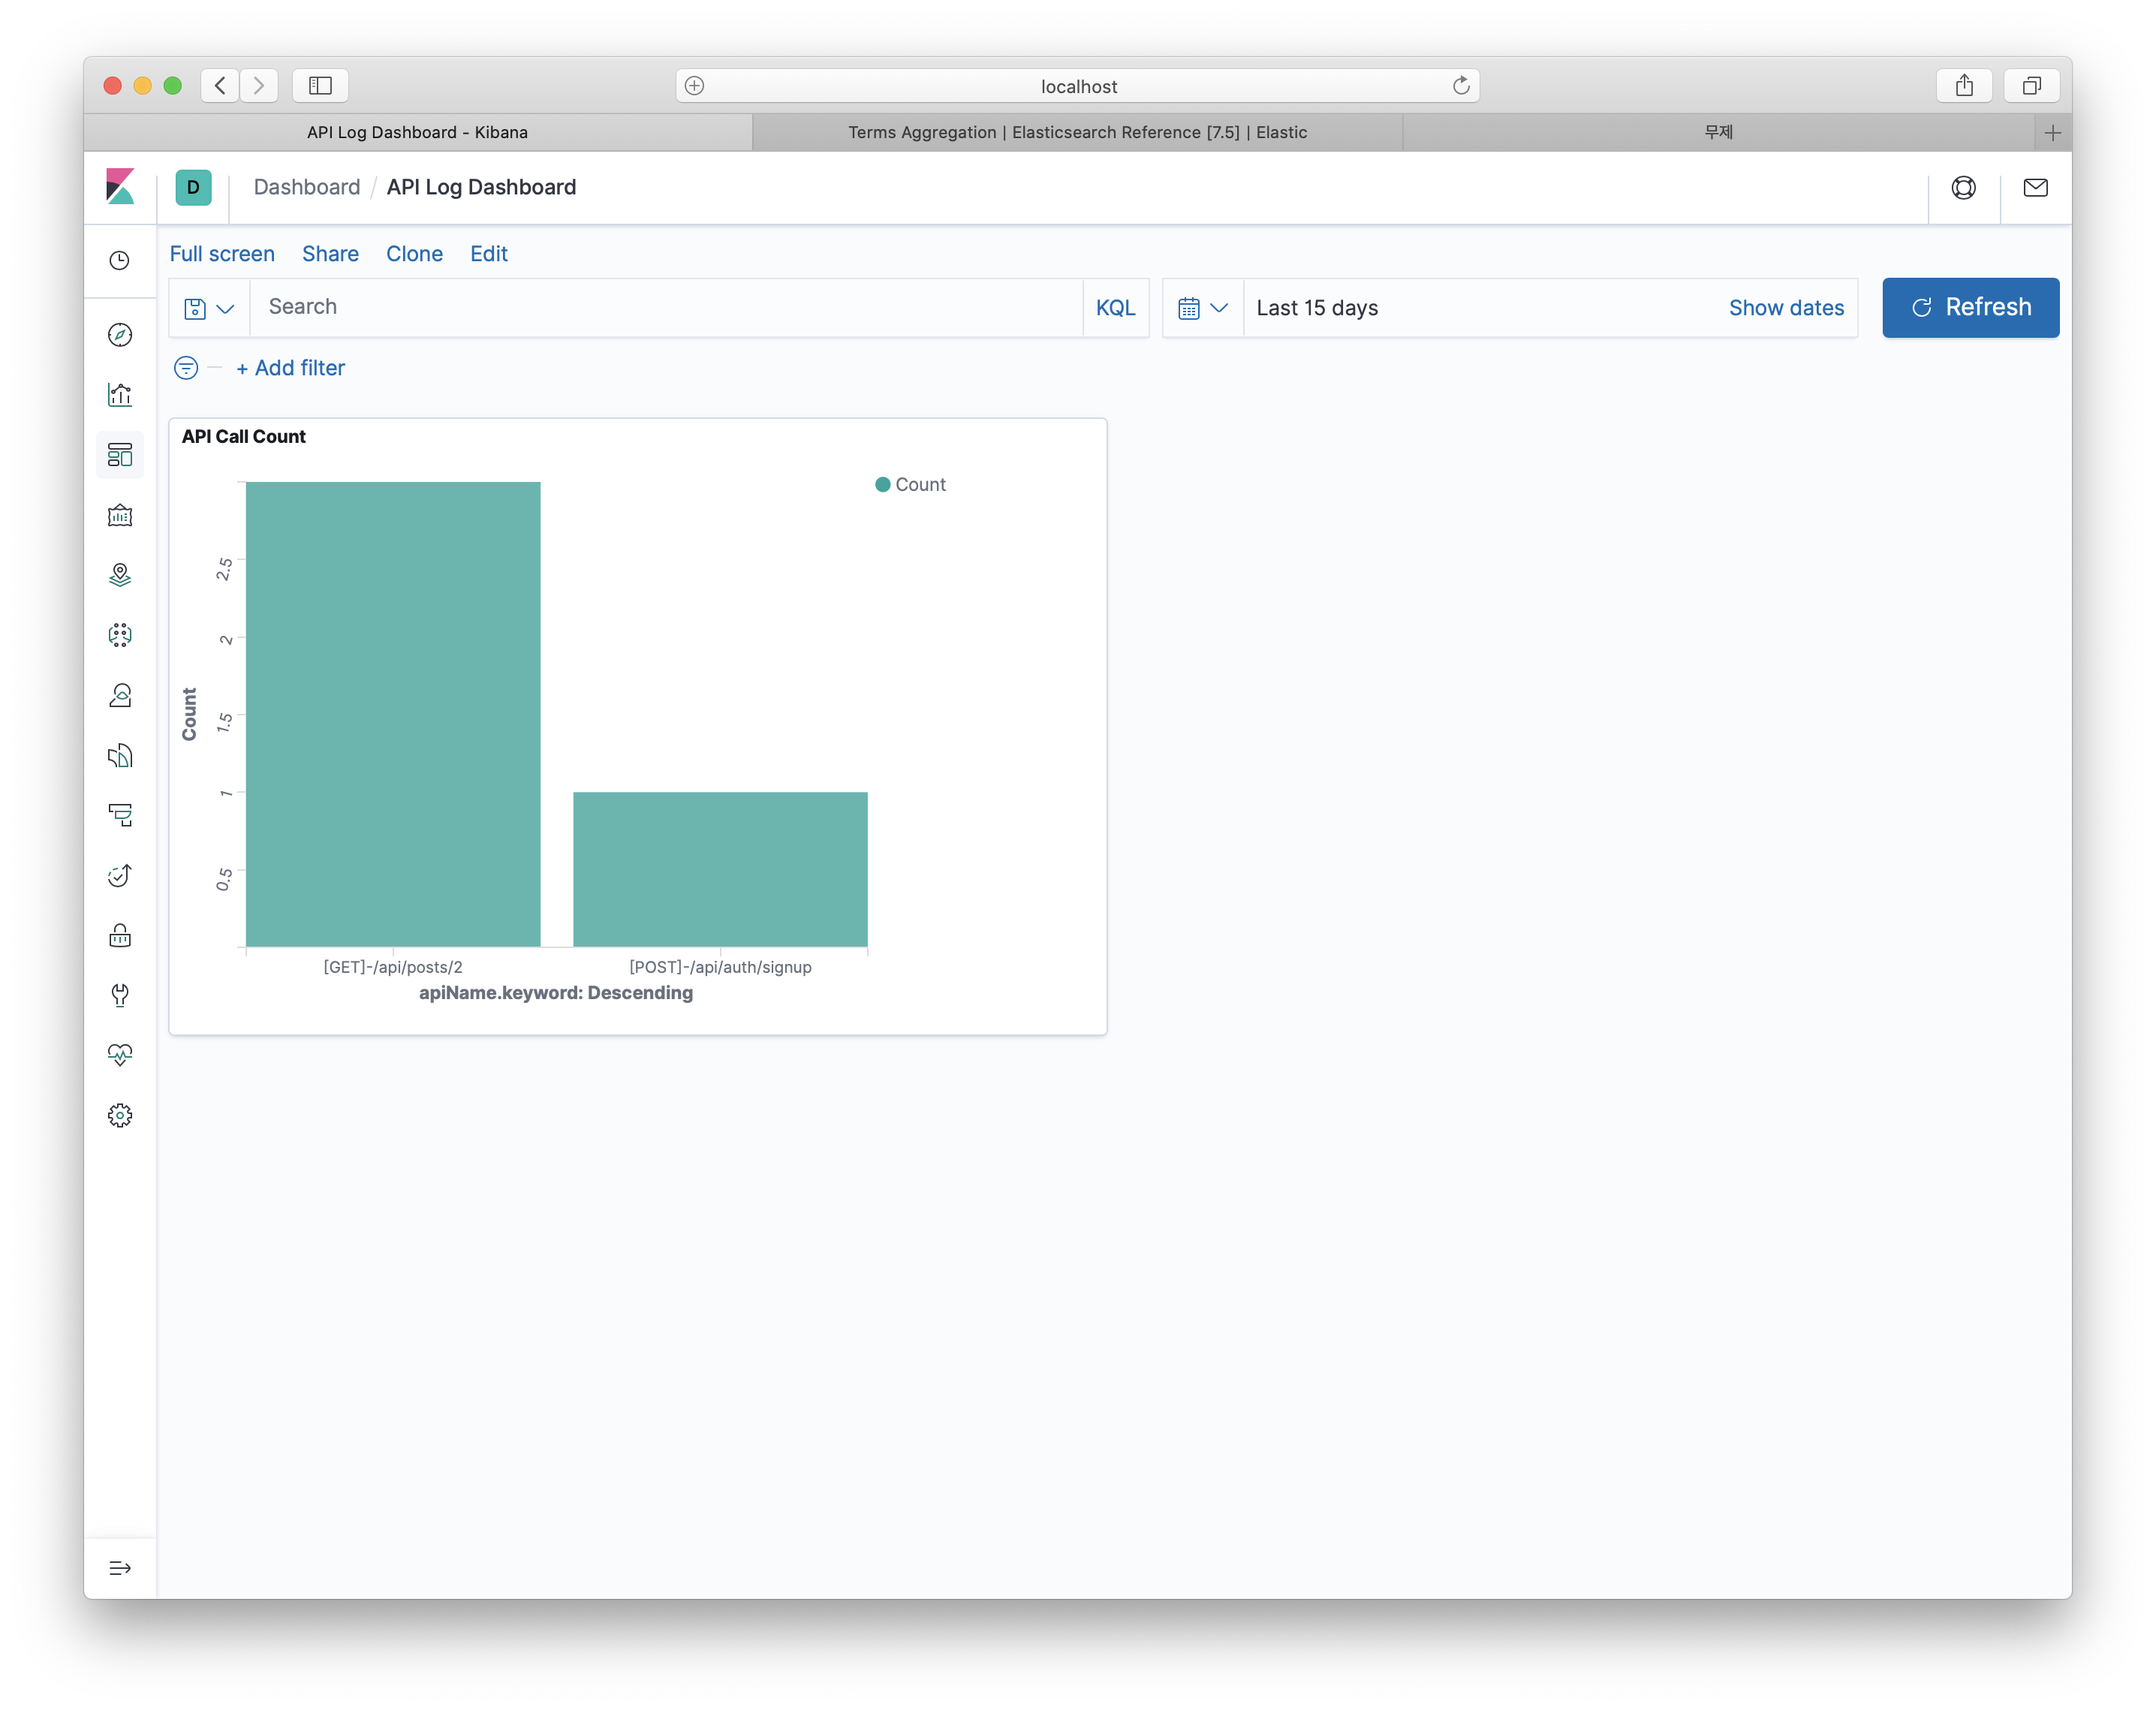
Task: Click the [POST]-/api/auth/signup bar
Action: coord(720,869)
